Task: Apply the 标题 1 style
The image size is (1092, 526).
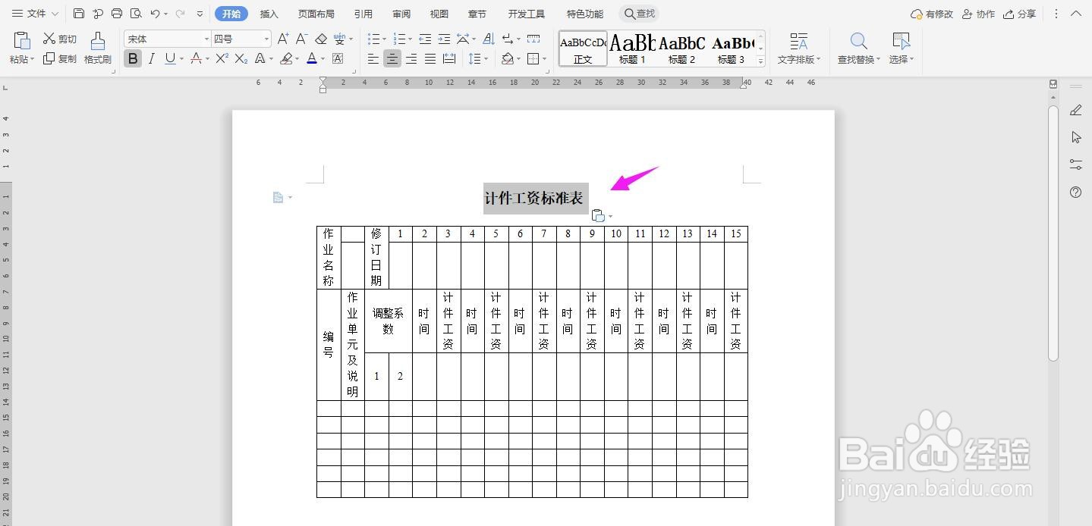Action: pyautogui.click(x=632, y=49)
